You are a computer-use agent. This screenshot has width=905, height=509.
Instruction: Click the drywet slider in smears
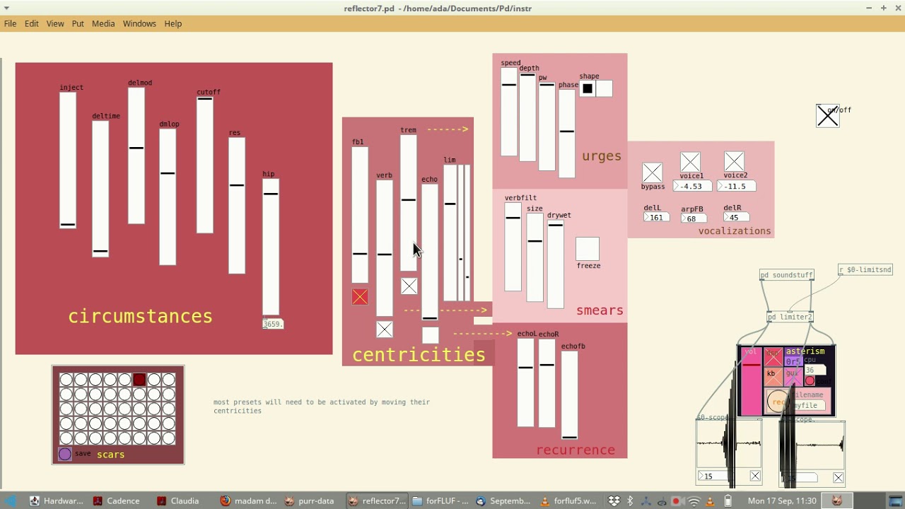click(556, 264)
